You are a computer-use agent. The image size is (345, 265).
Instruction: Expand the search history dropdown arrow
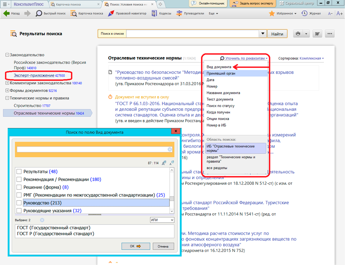tap(263, 34)
